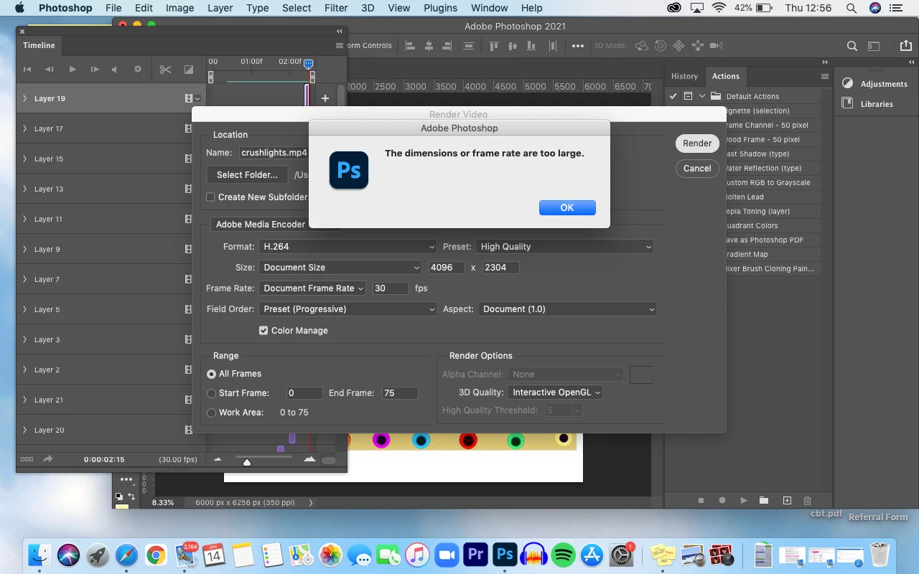Open the Plugins menu
919x574 pixels.
click(440, 8)
